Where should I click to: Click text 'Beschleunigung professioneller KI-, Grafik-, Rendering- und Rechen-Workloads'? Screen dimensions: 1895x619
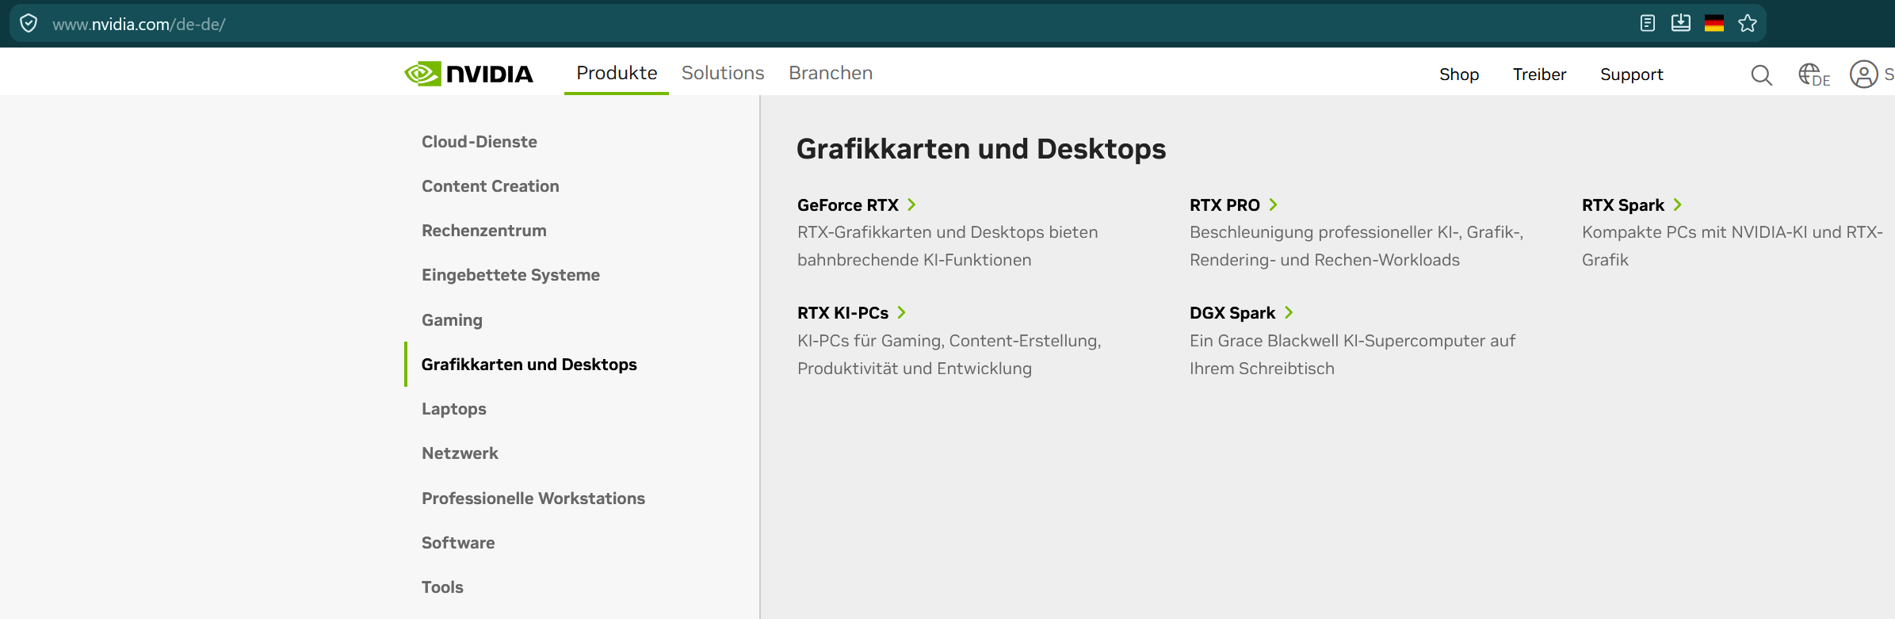[x=1357, y=246]
